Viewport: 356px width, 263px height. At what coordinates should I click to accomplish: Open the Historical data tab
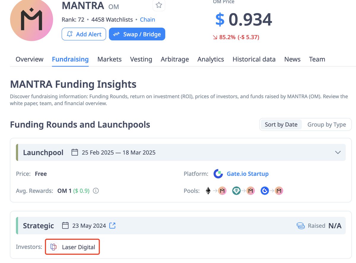254,59
